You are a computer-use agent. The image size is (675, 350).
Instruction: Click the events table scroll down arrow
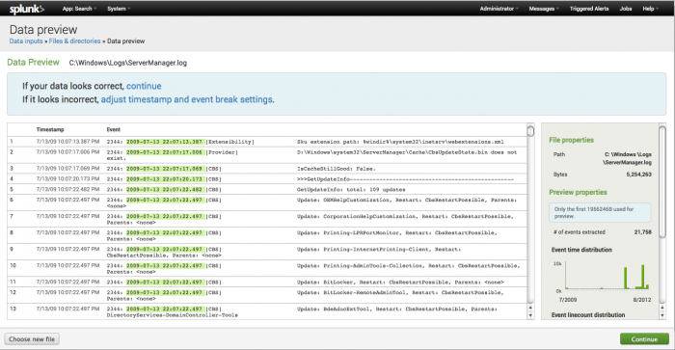530,315
